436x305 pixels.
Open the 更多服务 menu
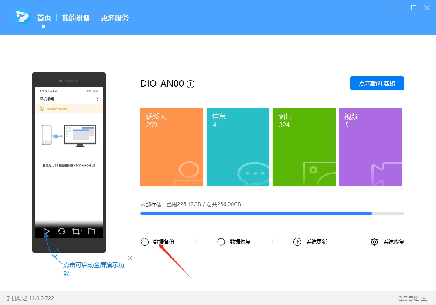[x=114, y=18]
